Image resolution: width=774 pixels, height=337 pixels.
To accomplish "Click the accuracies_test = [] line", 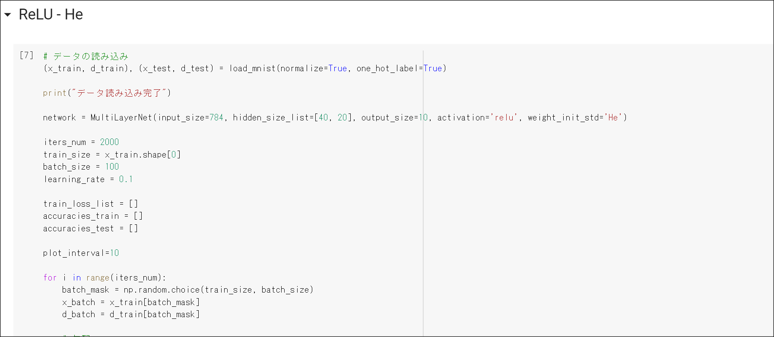I will (x=90, y=228).
